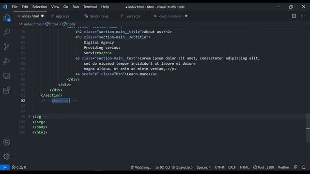This screenshot has width=310, height=174.
Task: Open the feedback icon in status bar
Action: click(295, 167)
